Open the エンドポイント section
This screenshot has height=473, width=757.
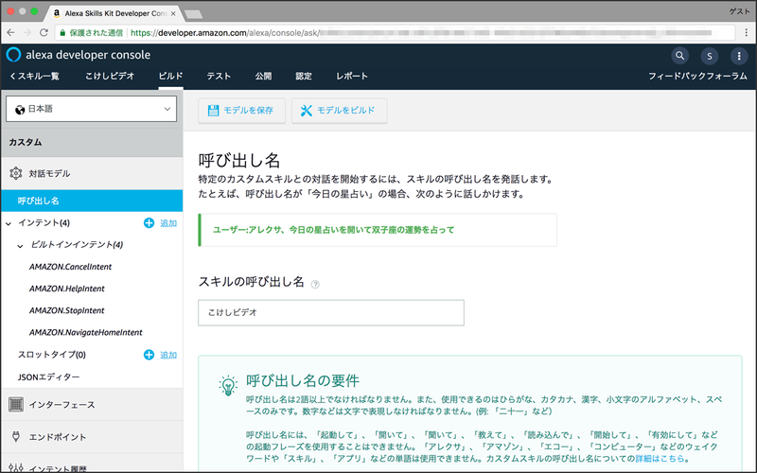[x=92, y=437]
